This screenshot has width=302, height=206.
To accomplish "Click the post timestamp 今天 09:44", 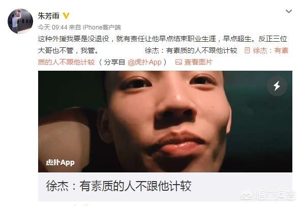I will pyautogui.click(x=52, y=27).
